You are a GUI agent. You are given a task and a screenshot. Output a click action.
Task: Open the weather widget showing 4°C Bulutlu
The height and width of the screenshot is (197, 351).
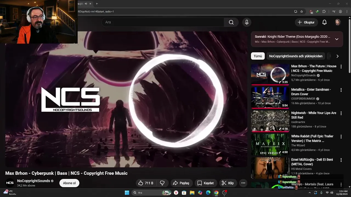9,192
